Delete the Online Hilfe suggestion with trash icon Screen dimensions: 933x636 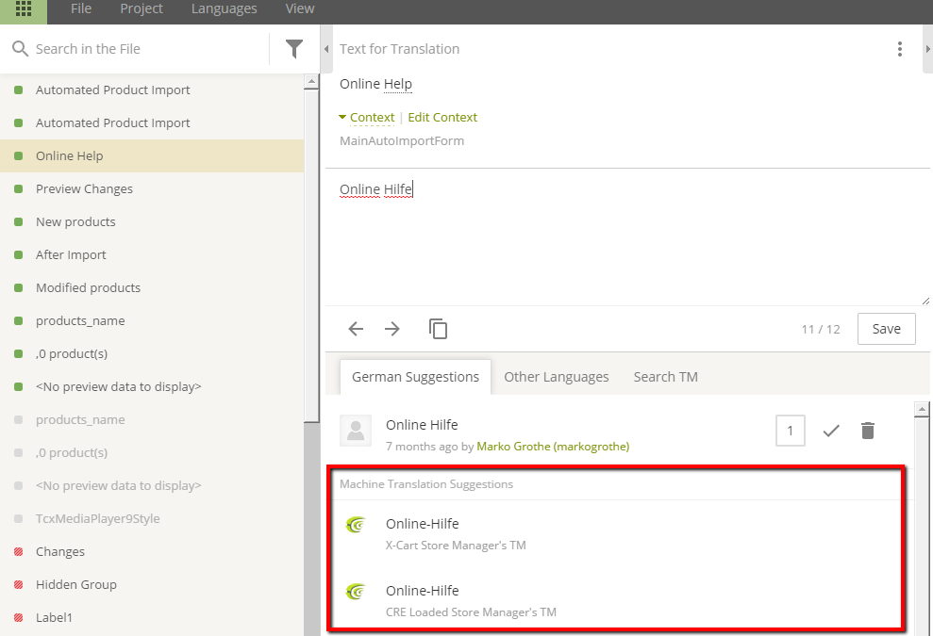point(868,431)
